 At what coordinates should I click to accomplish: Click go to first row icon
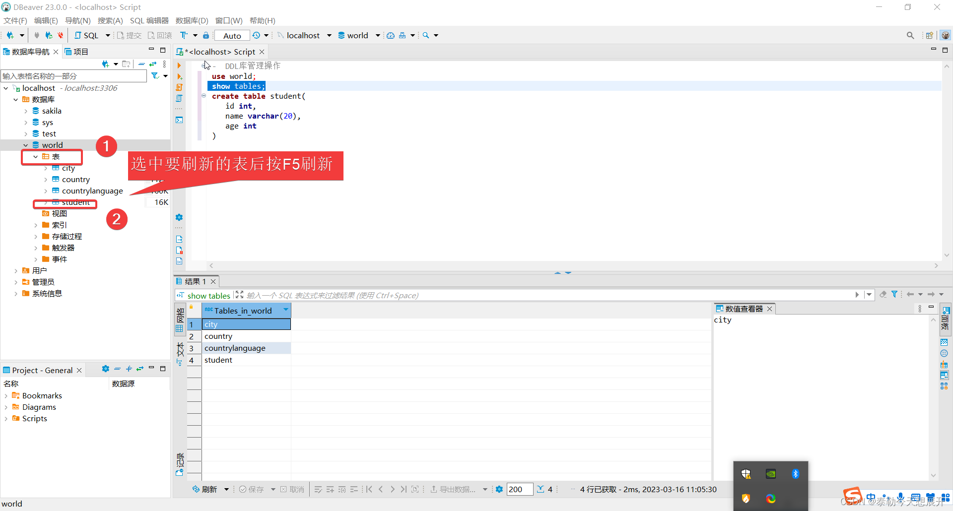[x=369, y=489]
